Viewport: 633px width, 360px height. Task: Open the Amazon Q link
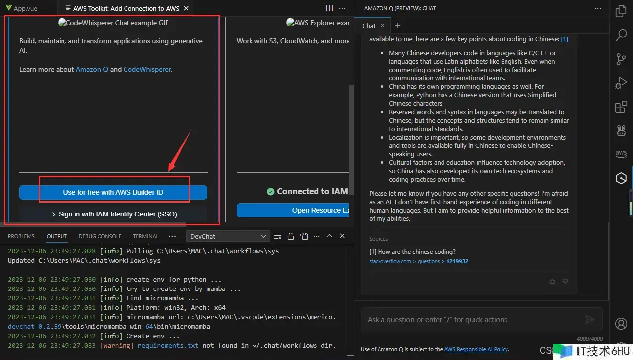92,69
